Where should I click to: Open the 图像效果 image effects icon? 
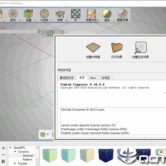pyautogui.click(x=123, y=13)
